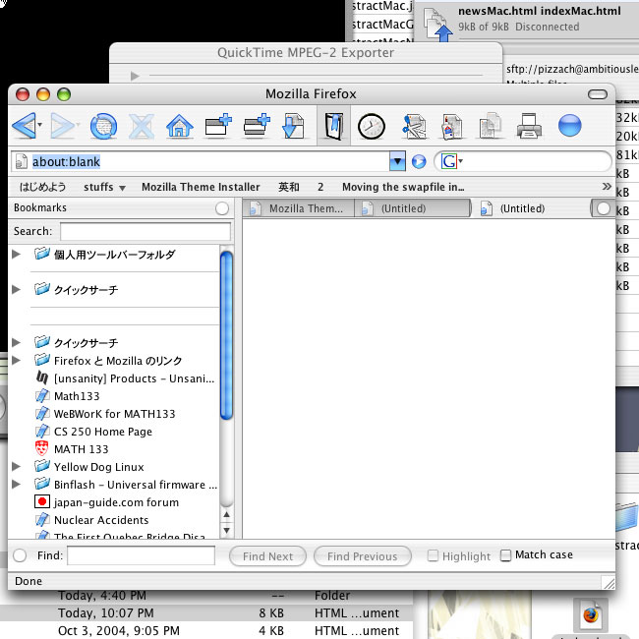Open the CS 250 Home Page bookmark

click(x=93, y=432)
